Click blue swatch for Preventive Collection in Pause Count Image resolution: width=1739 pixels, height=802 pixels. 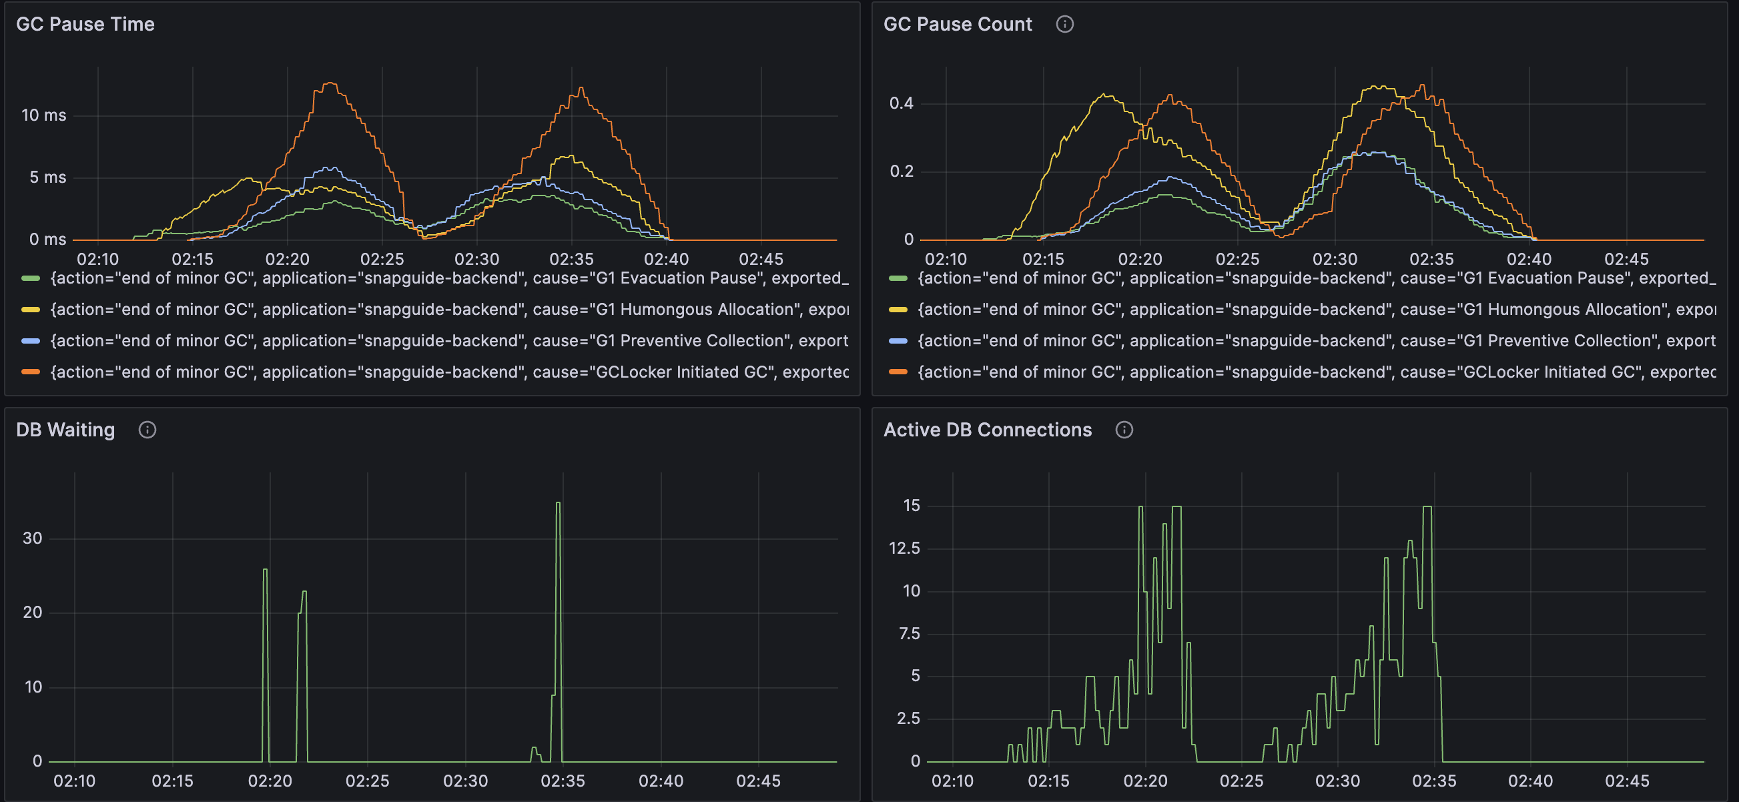click(898, 341)
